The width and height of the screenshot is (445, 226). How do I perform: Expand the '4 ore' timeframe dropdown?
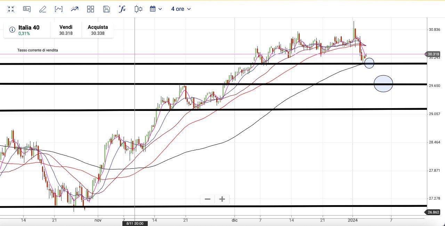click(181, 9)
